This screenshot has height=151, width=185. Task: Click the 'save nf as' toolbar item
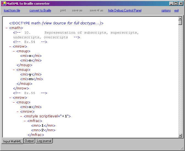click(96, 10)
